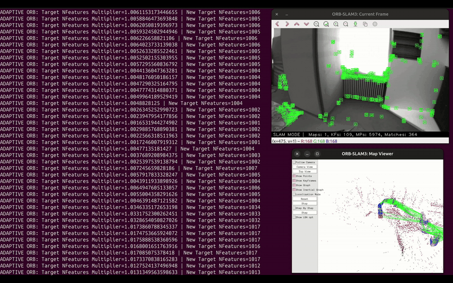The image size is (453, 283).
Task: Toggle the Show KeyFrames option
Action: [x=294, y=181]
